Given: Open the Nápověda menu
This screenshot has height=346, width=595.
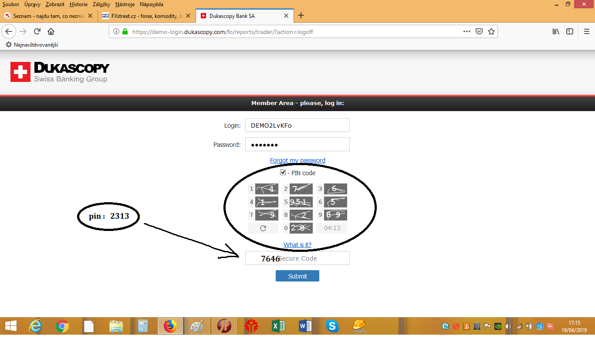Looking at the screenshot, I should pyautogui.click(x=152, y=4).
